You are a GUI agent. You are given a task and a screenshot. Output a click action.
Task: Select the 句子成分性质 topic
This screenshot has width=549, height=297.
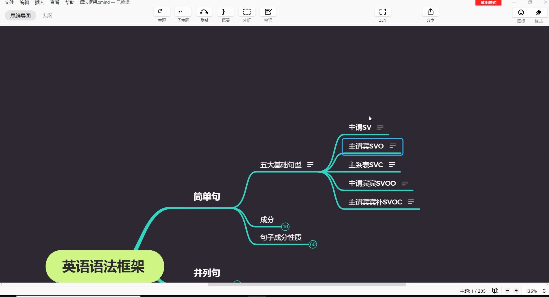click(x=281, y=237)
